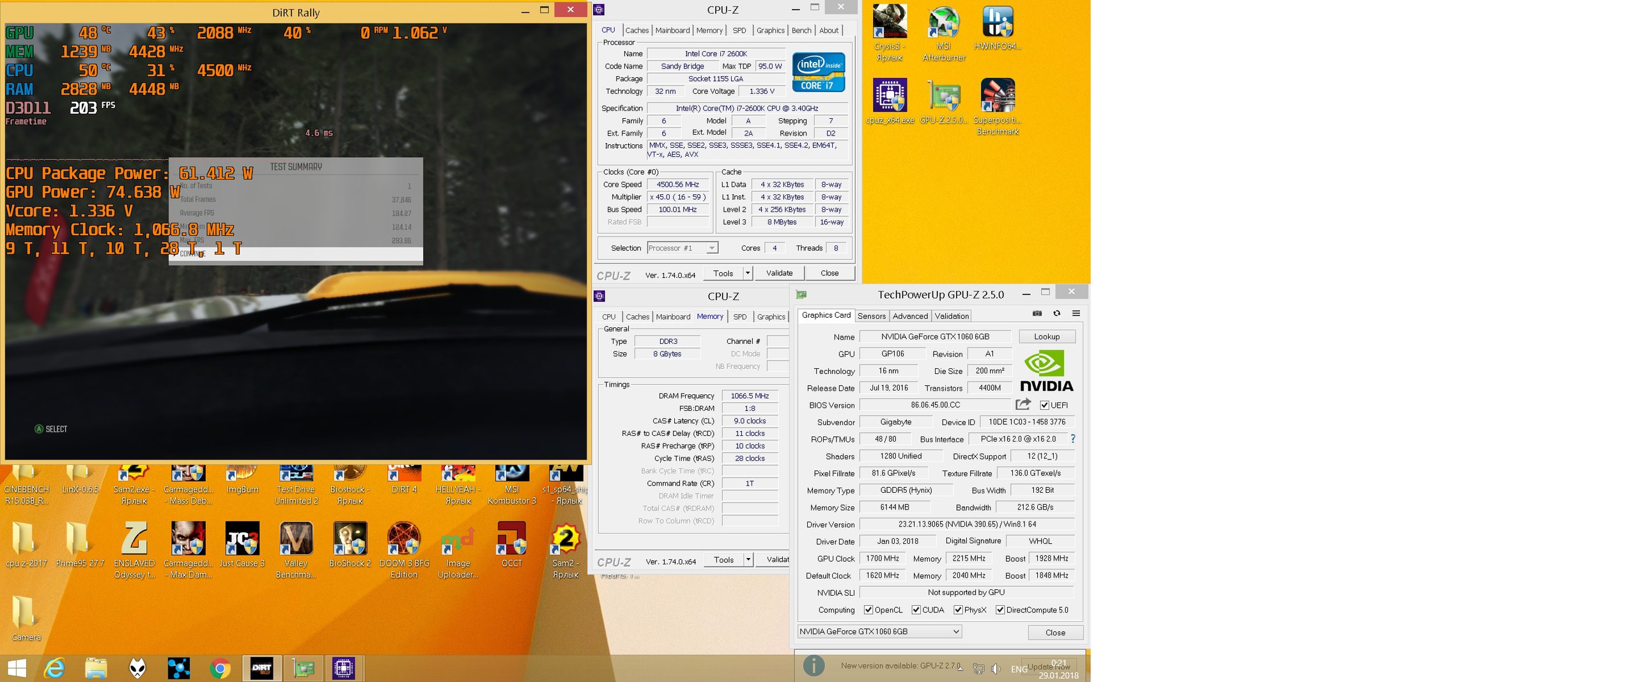Expand Tools dropdown arrow in top CPU-Z

pyautogui.click(x=748, y=273)
